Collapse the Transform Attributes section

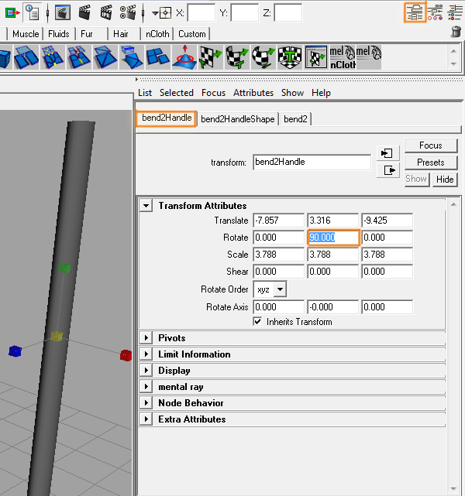tap(145, 206)
